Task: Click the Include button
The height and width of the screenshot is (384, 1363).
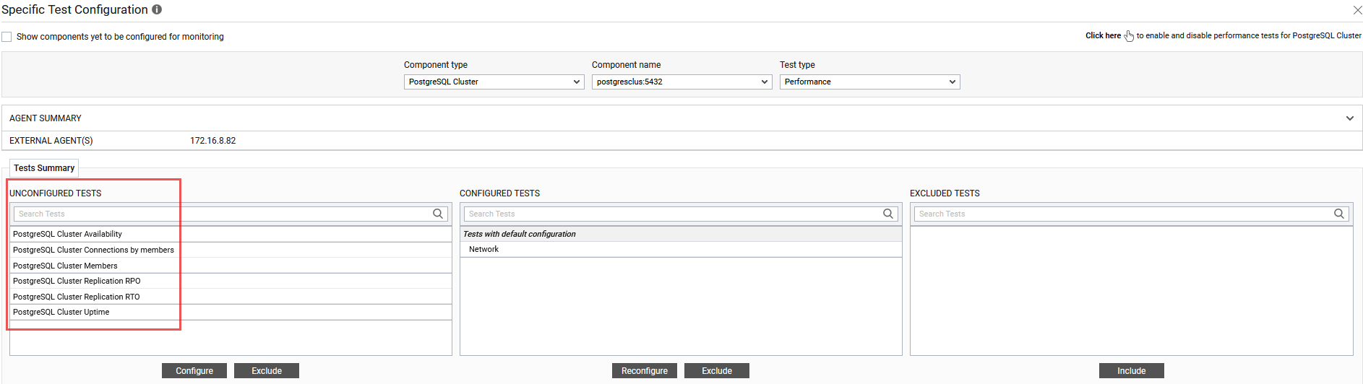Action: [x=1131, y=371]
